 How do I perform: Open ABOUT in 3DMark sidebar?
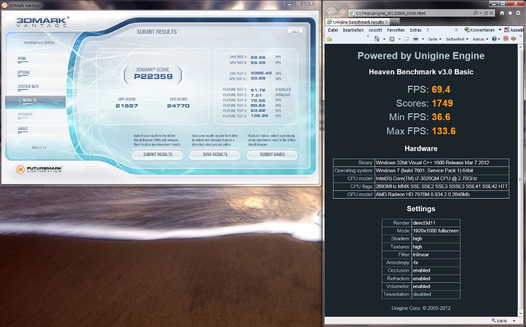[23, 128]
